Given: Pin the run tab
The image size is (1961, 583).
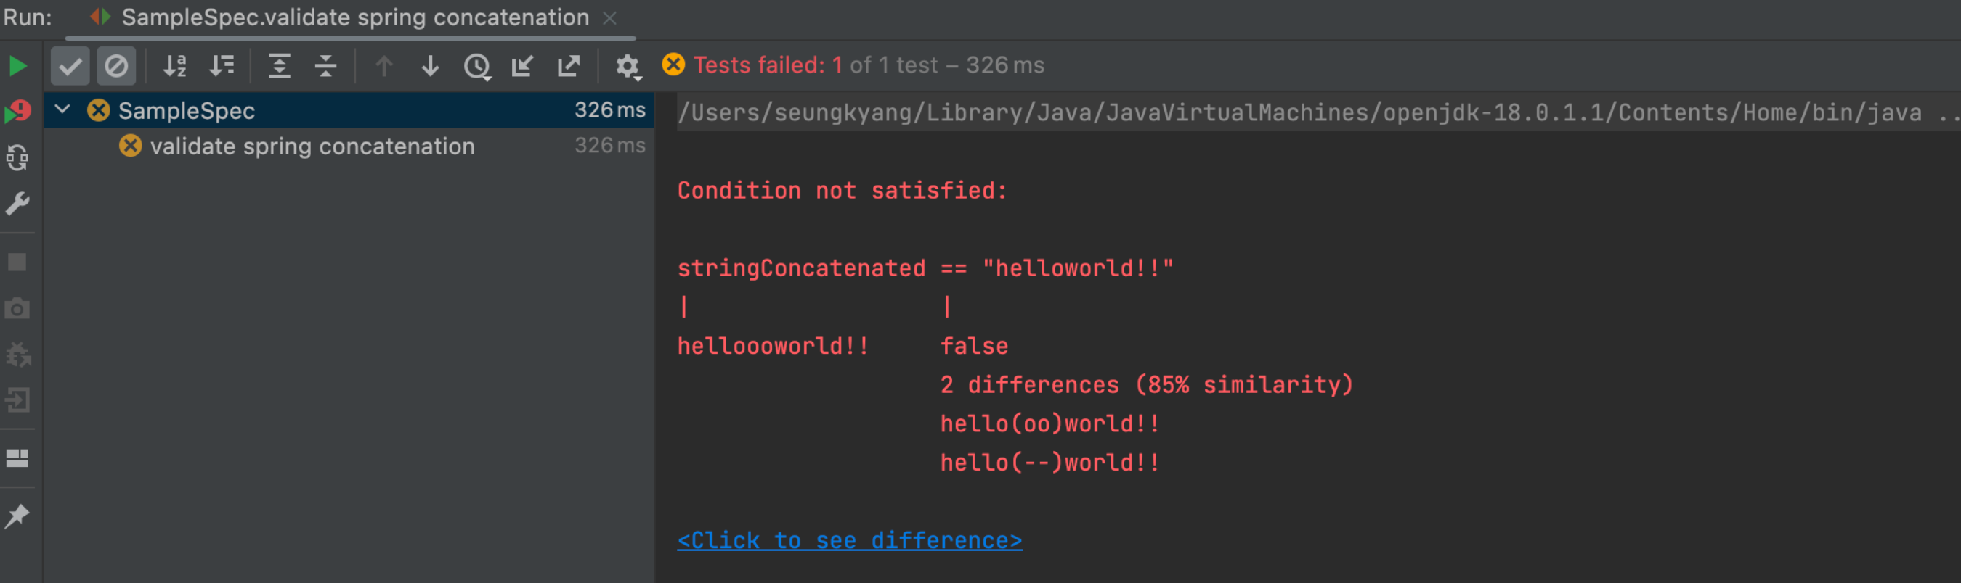Looking at the screenshot, I should point(17,517).
